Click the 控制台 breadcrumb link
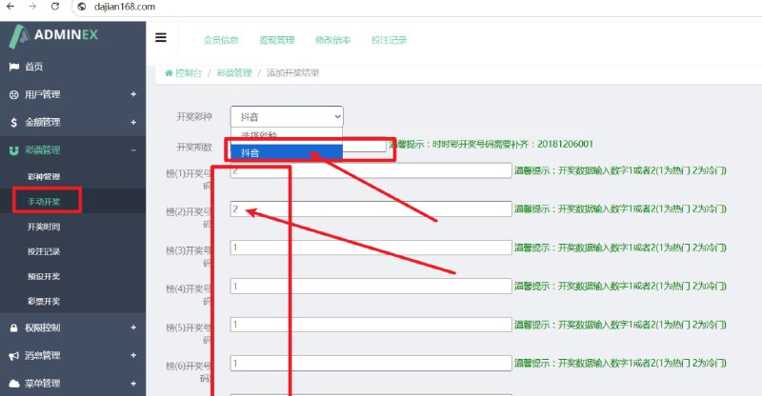The image size is (762, 396). point(187,72)
